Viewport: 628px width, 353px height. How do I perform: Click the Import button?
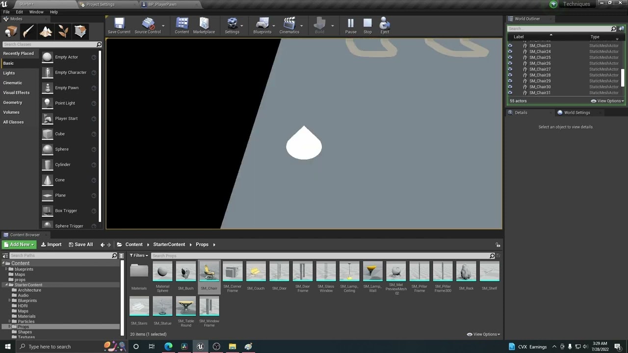[51, 245]
